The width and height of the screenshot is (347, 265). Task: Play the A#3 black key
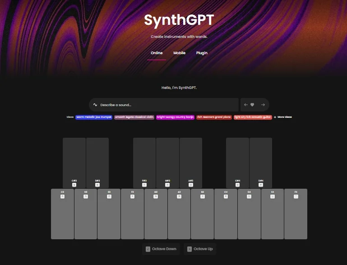coord(190,163)
